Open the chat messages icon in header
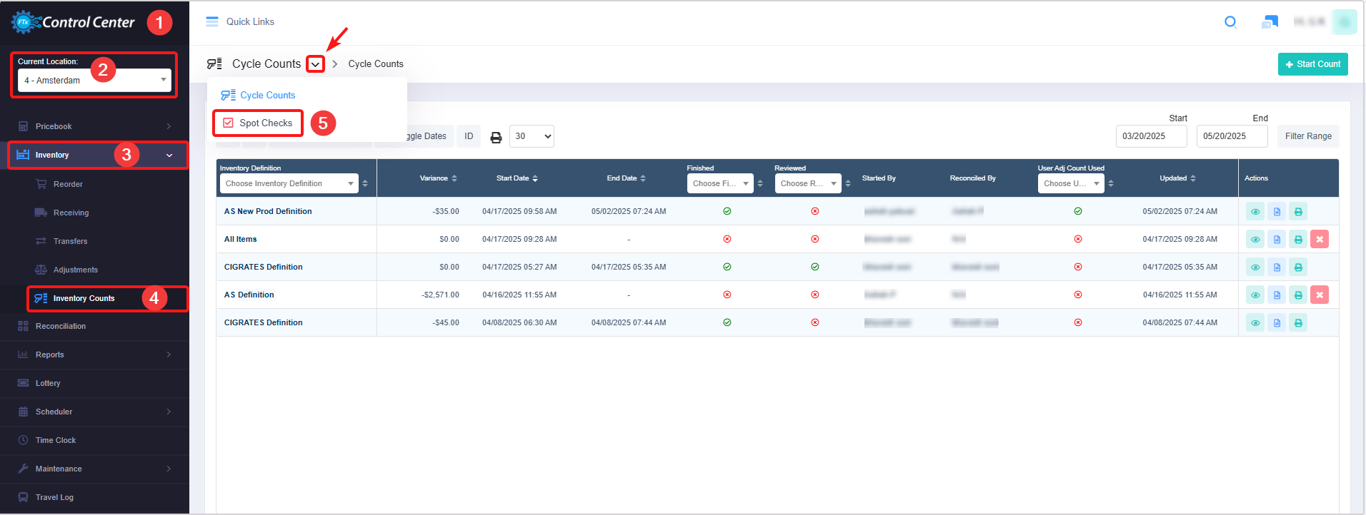 pos(1270,22)
